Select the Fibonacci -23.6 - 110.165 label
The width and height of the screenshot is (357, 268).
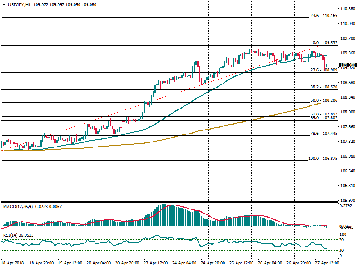click(323, 15)
